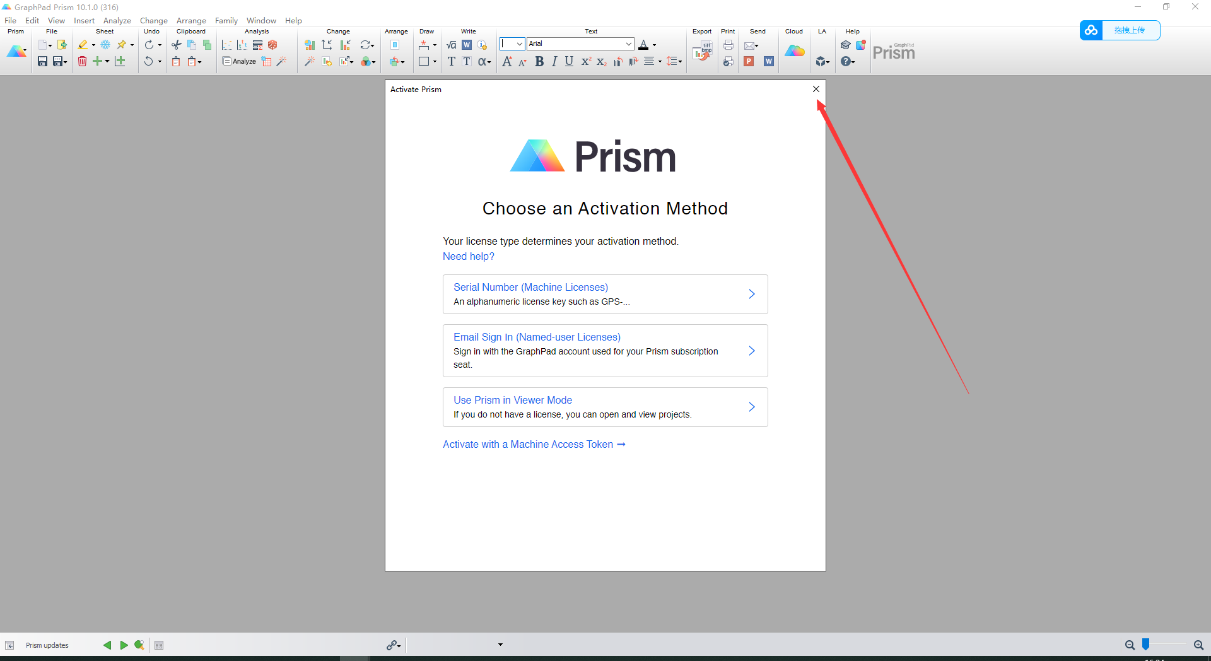Viewport: 1211px width, 661px height.
Task: Toggle bold text formatting
Action: [539, 61]
